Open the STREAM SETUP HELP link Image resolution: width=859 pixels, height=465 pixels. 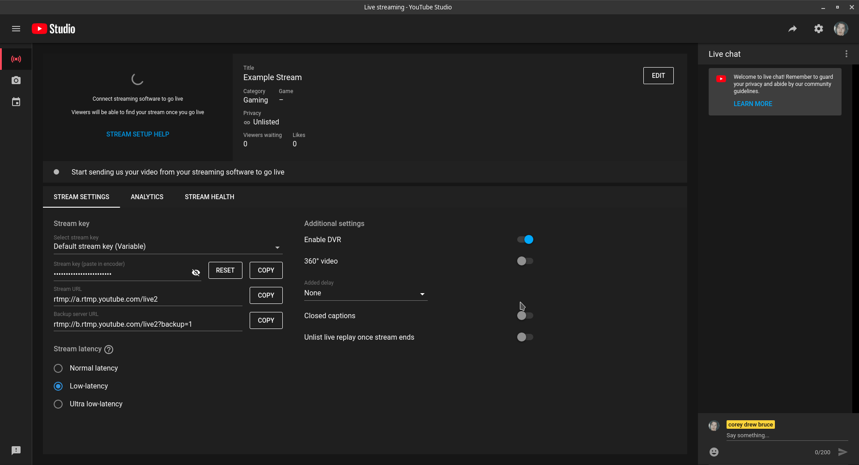point(138,134)
